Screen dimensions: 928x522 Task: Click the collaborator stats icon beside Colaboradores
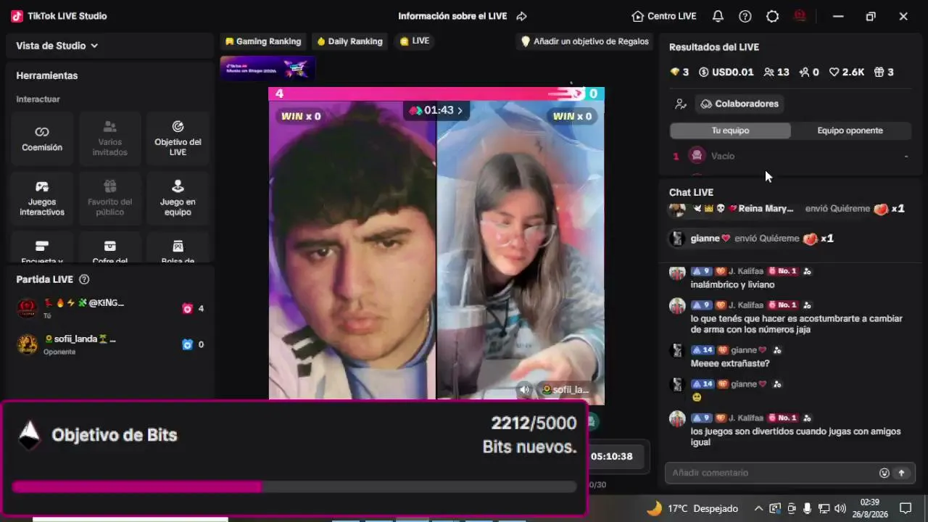coord(680,104)
